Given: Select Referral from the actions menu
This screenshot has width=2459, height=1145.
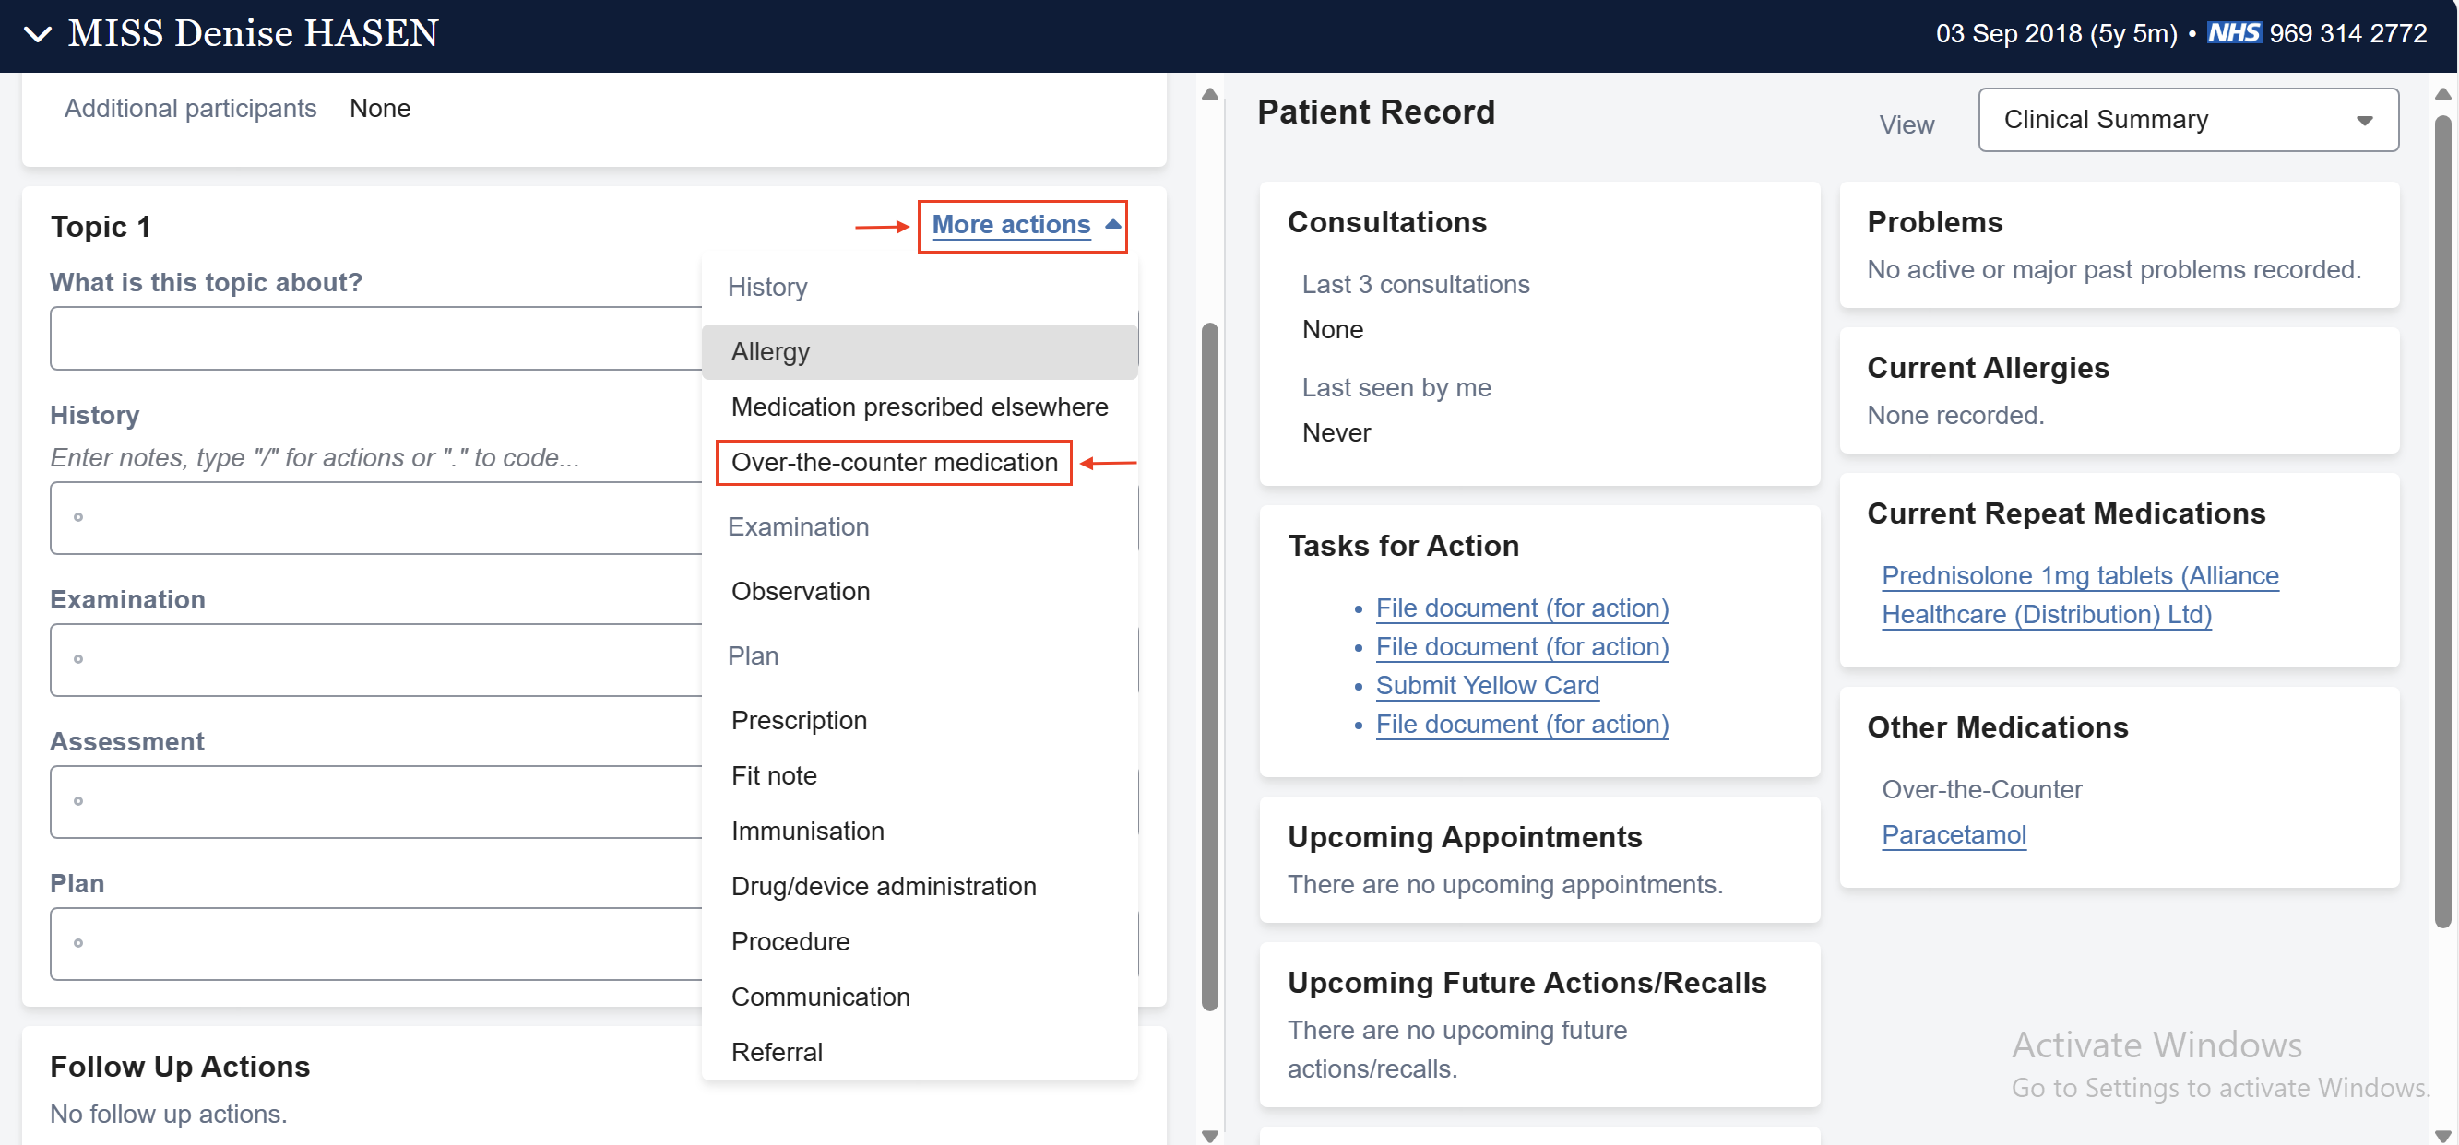Looking at the screenshot, I should point(776,1052).
